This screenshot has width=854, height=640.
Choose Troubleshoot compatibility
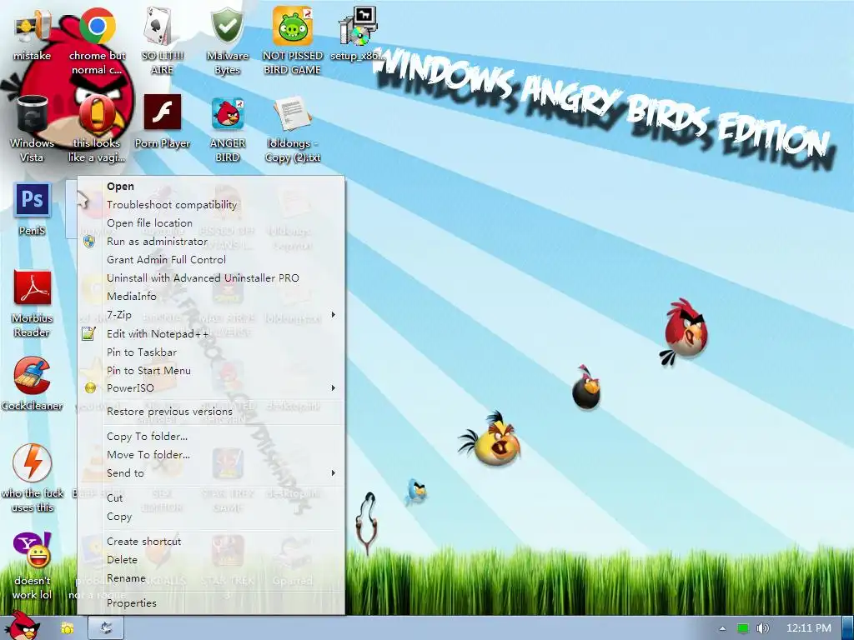pyautogui.click(x=211, y=205)
